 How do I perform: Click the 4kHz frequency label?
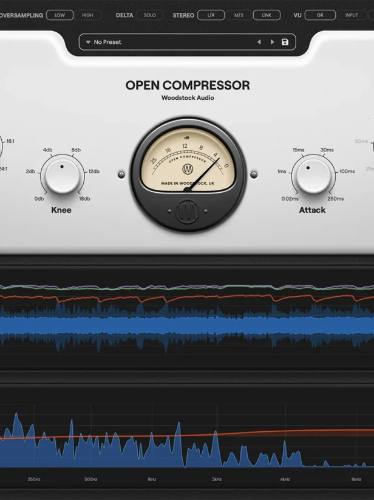285,479
